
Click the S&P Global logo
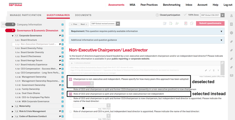point(15,5)
